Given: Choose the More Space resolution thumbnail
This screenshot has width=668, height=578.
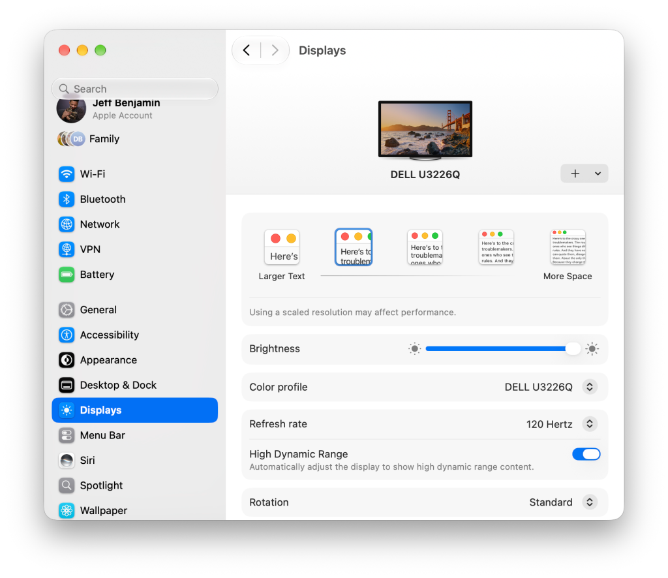Looking at the screenshot, I should click(568, 247).
